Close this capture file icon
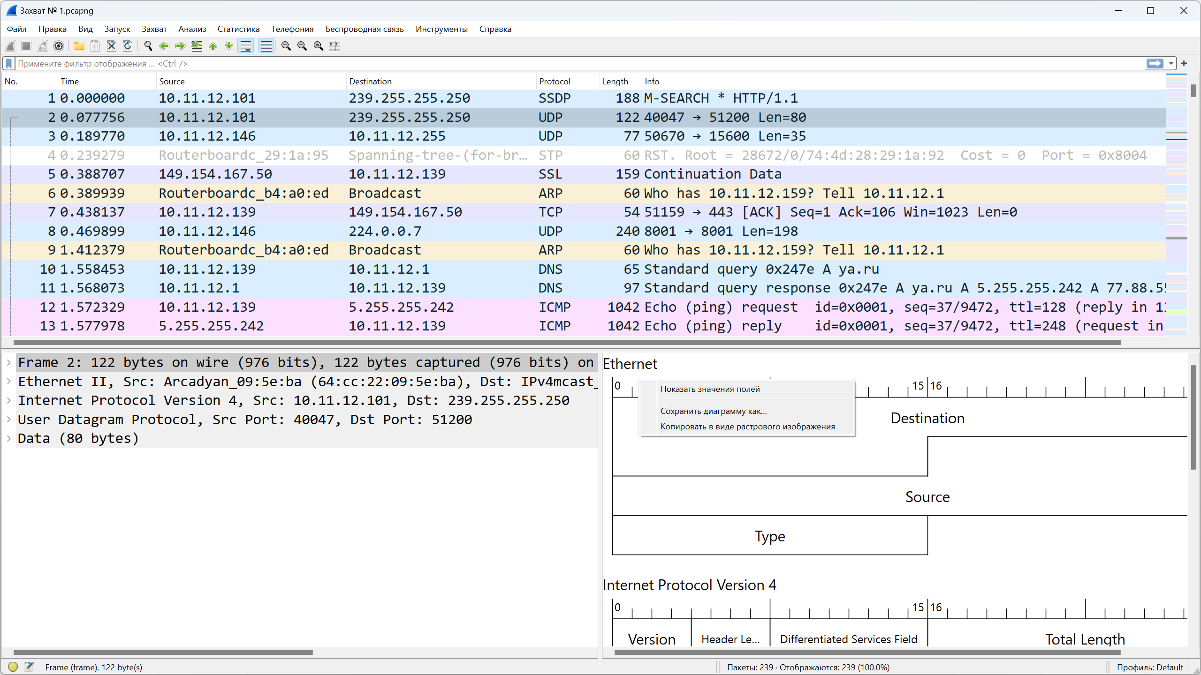The width and height of the screenshot is (1201, 675). point(111,46)
